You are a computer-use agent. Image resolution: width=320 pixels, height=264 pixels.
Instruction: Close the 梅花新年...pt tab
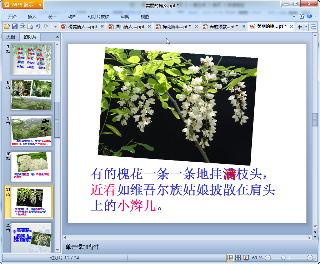196,26
